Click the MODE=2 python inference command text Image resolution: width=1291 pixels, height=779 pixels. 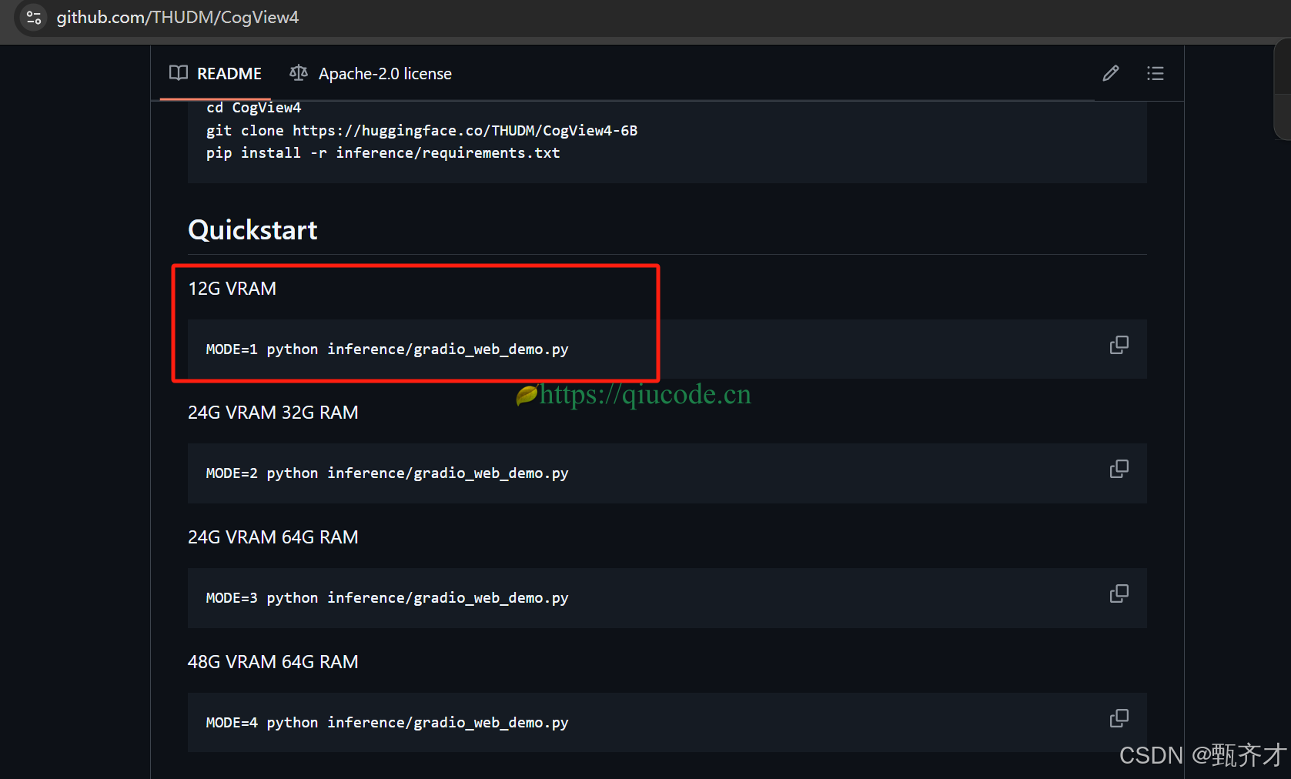(387, 473)
